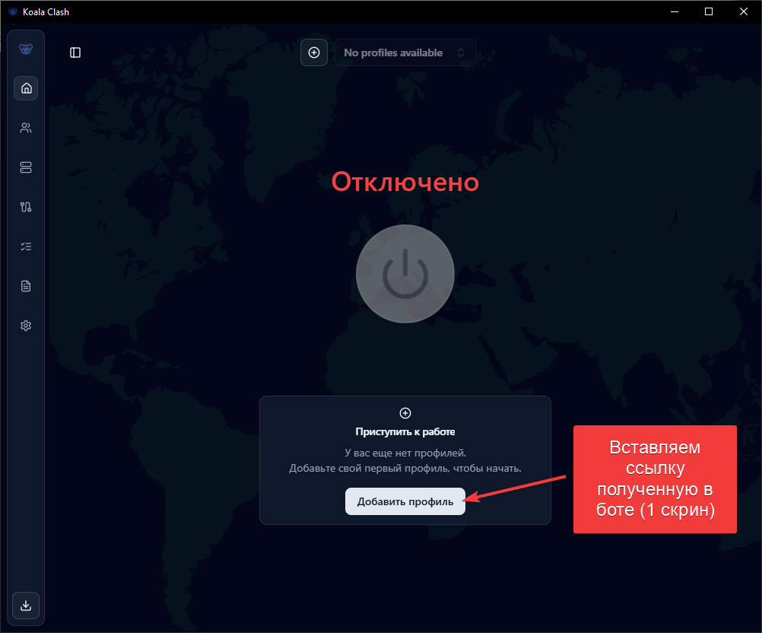
Task: Toggle the connection with the power button
Action: 405,273
